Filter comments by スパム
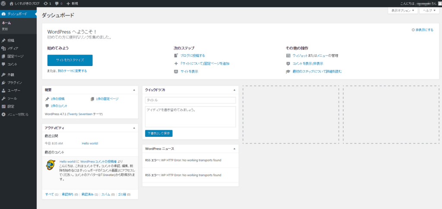The height and width of the screenshot is (209, 442). point(106,194)
